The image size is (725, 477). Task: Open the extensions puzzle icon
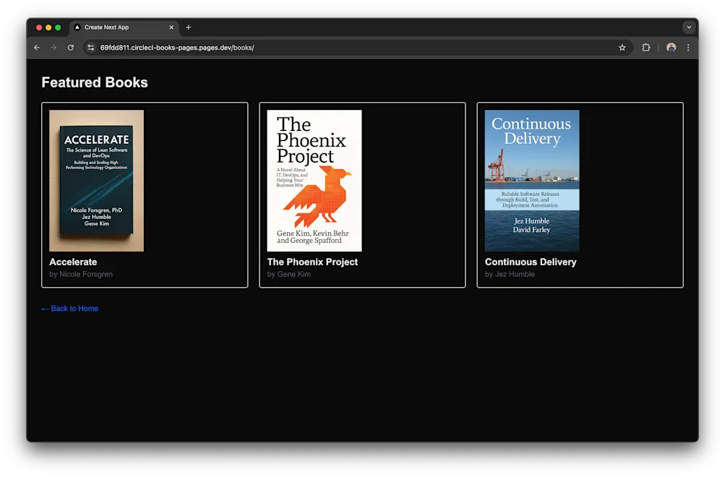[x=646, y=48]
